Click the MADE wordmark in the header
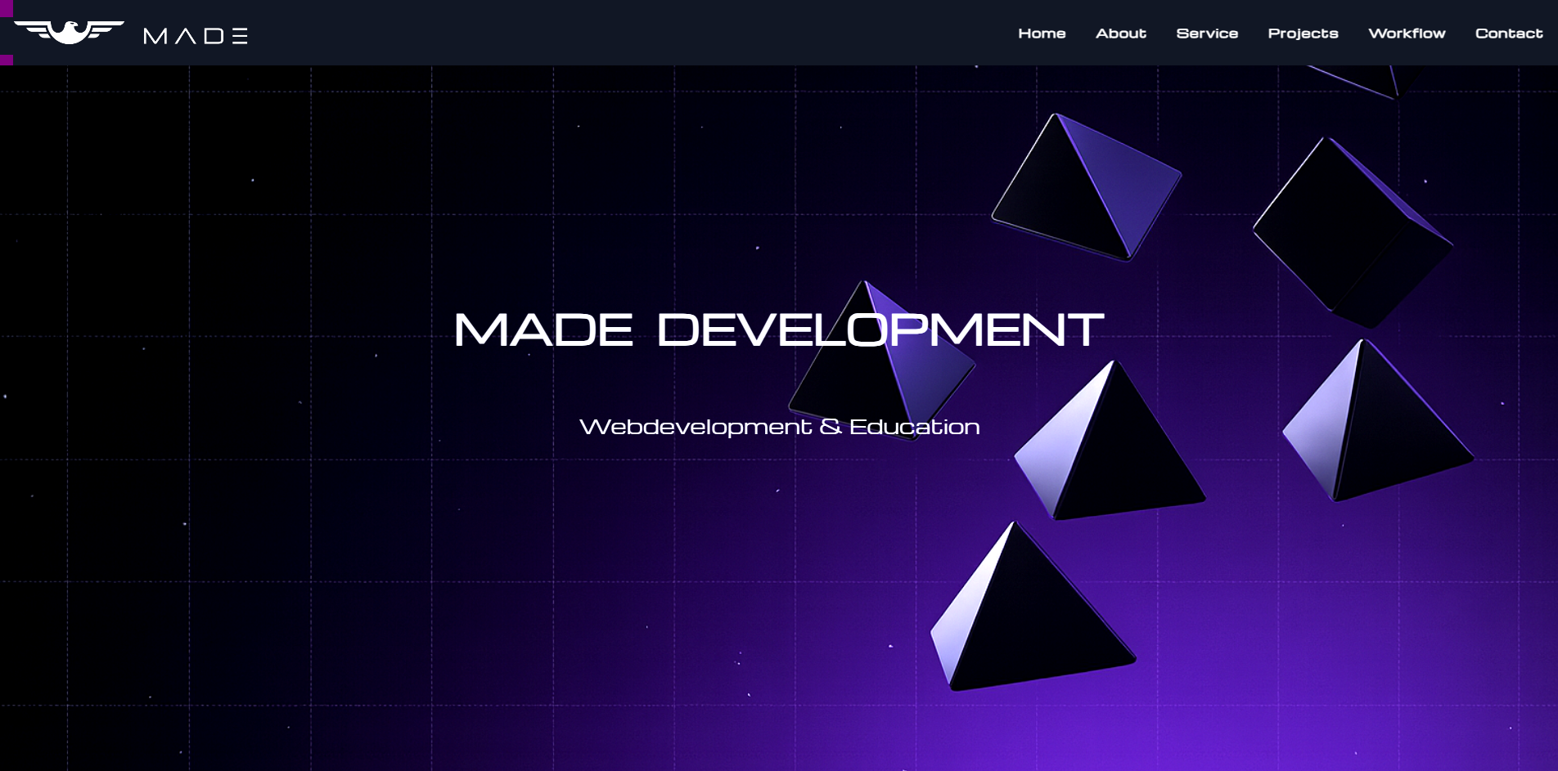Screen dimensions: 1558x771 click(x=196, y=36)
